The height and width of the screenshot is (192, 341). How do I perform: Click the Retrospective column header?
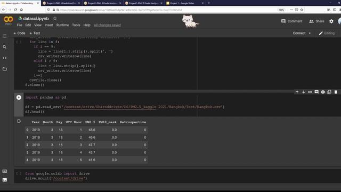[x=133, y=122]
